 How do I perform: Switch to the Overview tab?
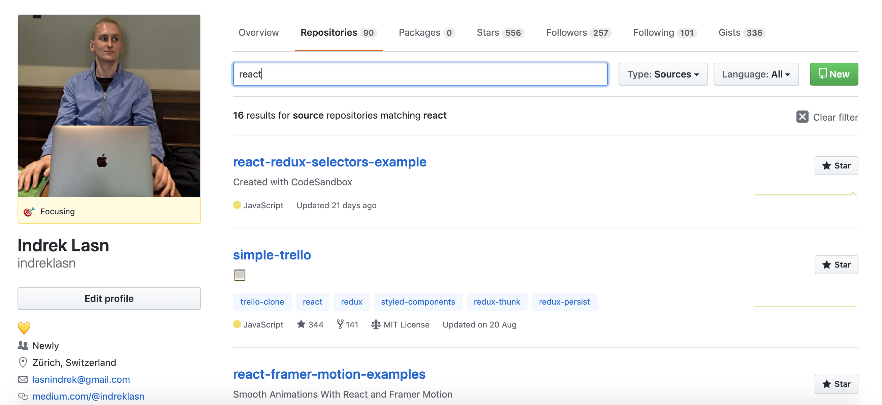click(258, 33)
